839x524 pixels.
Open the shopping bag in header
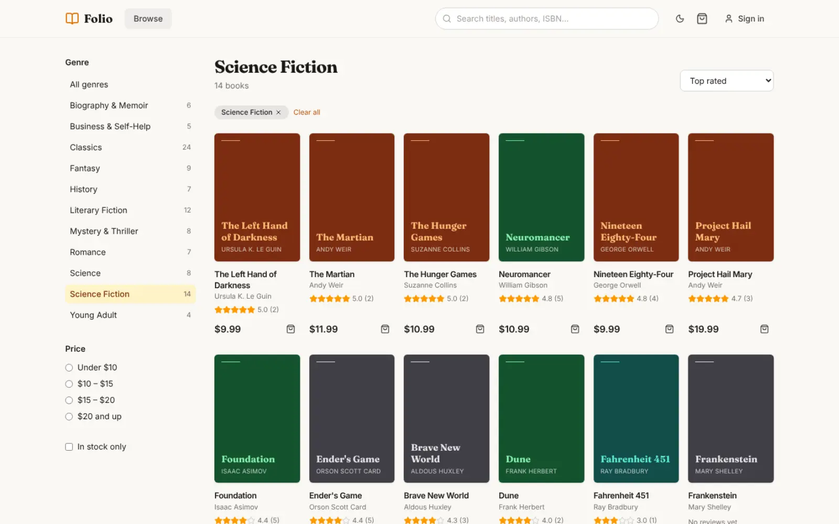[702, 19]
